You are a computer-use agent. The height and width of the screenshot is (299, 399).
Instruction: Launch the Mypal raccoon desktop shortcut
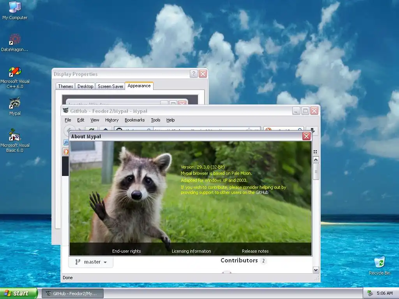[15, 106]
